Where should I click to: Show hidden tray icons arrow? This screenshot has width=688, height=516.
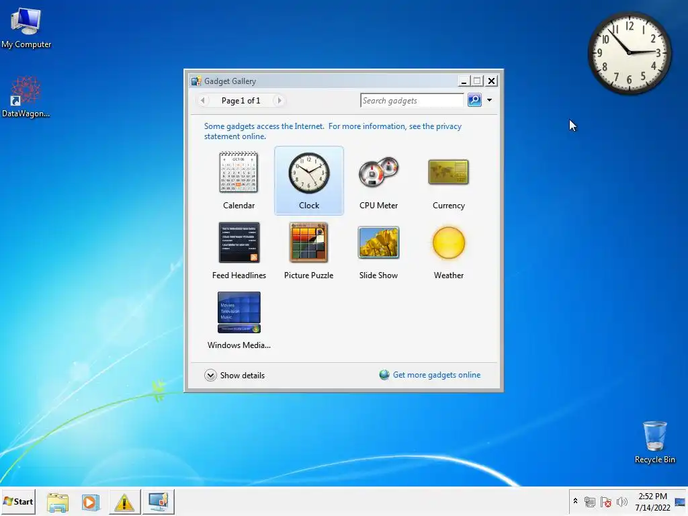pos(575,501)
